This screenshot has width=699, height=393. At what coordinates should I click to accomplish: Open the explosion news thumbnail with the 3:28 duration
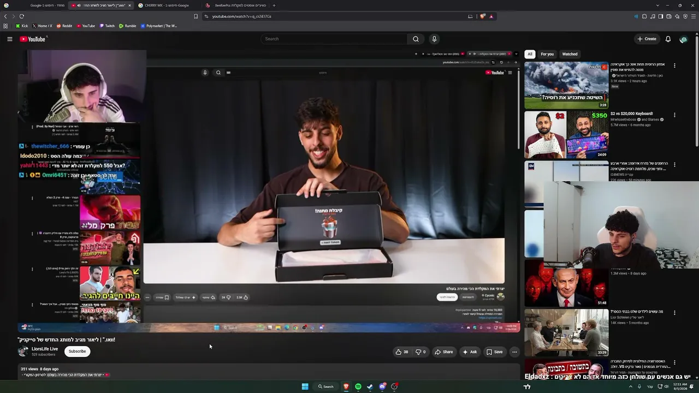(566, 85)
